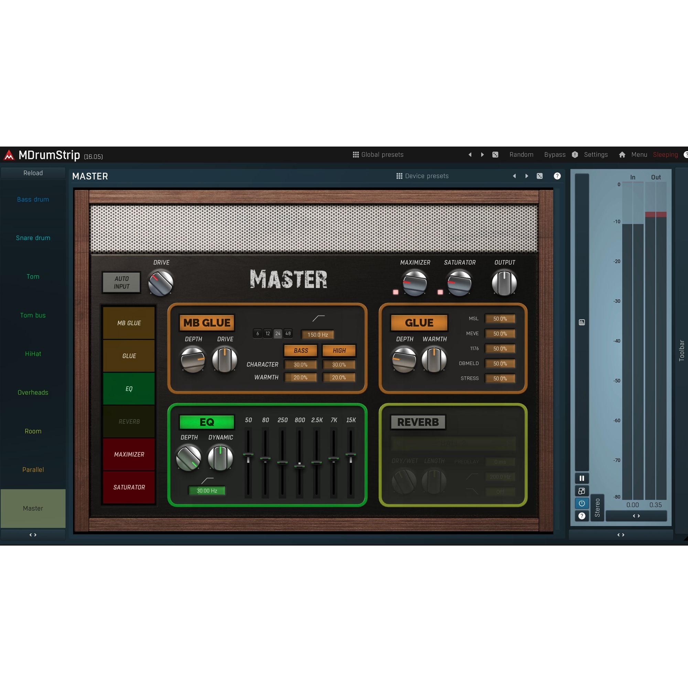Expand the Toolbar with the bottom chevrons
The width and height of the screenshot is (688, 688).
point(621,535)
